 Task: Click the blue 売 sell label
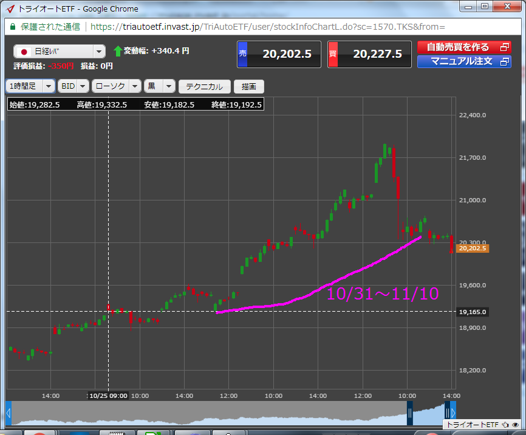point(242,54)
